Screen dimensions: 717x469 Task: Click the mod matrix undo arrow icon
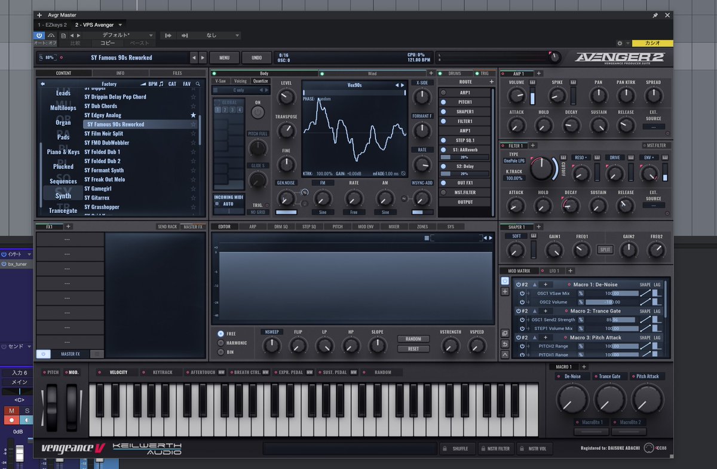pyautogui.click(x=505, y=344)
